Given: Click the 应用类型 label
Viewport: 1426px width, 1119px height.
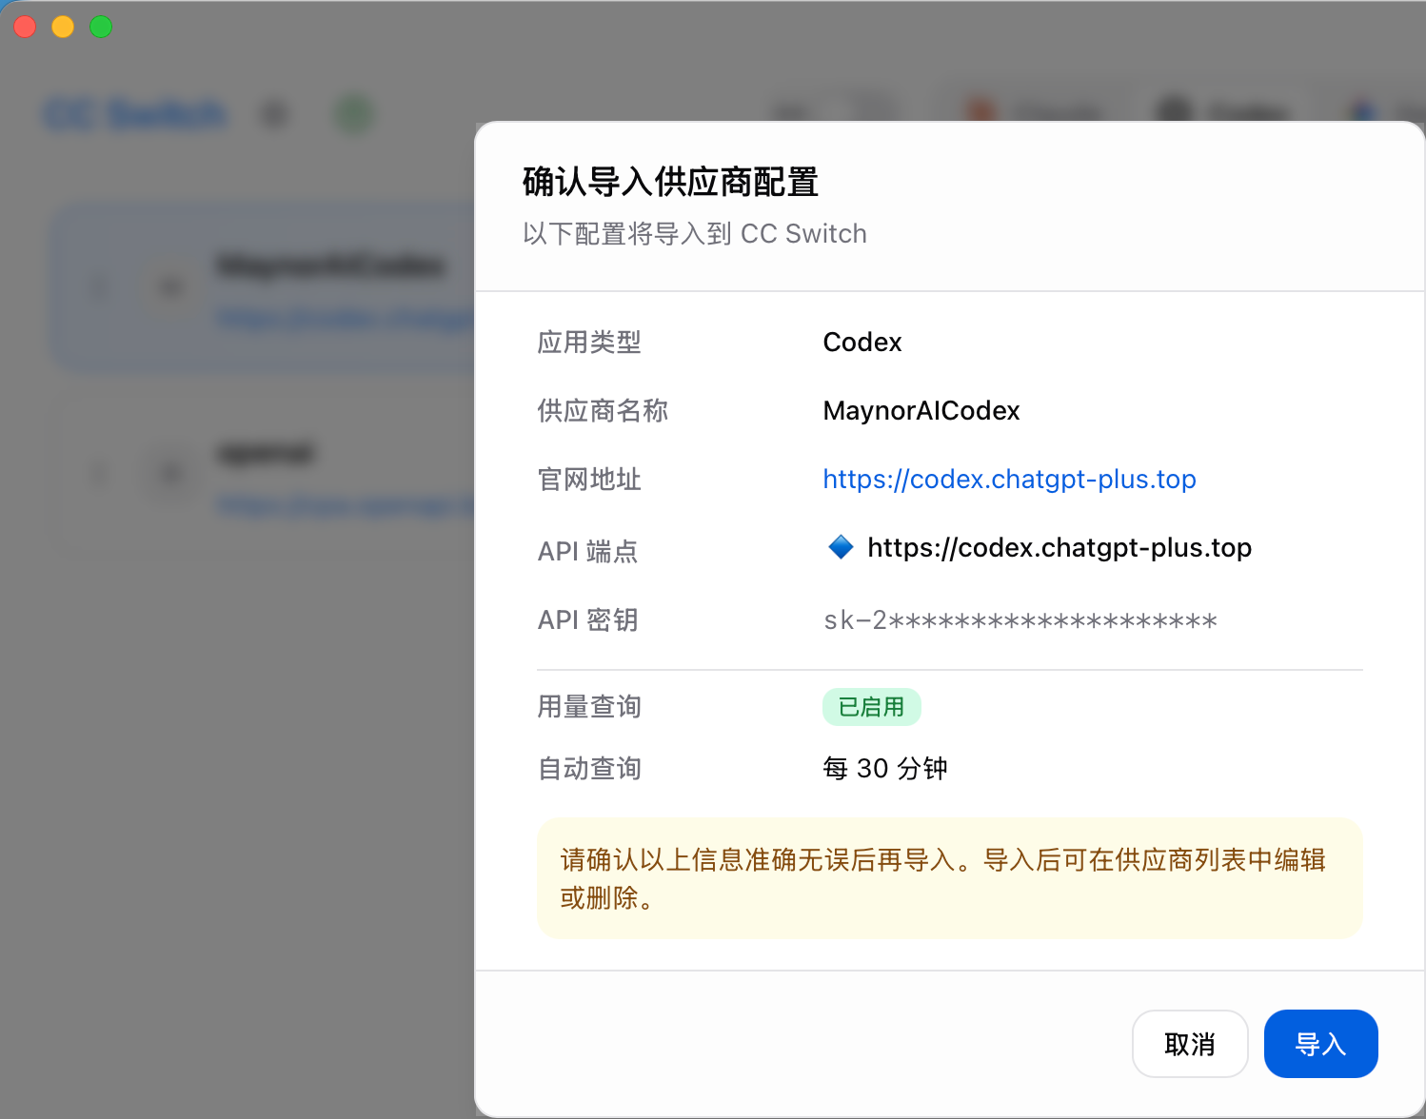Looking at the screenshot, I should point(588,342).
